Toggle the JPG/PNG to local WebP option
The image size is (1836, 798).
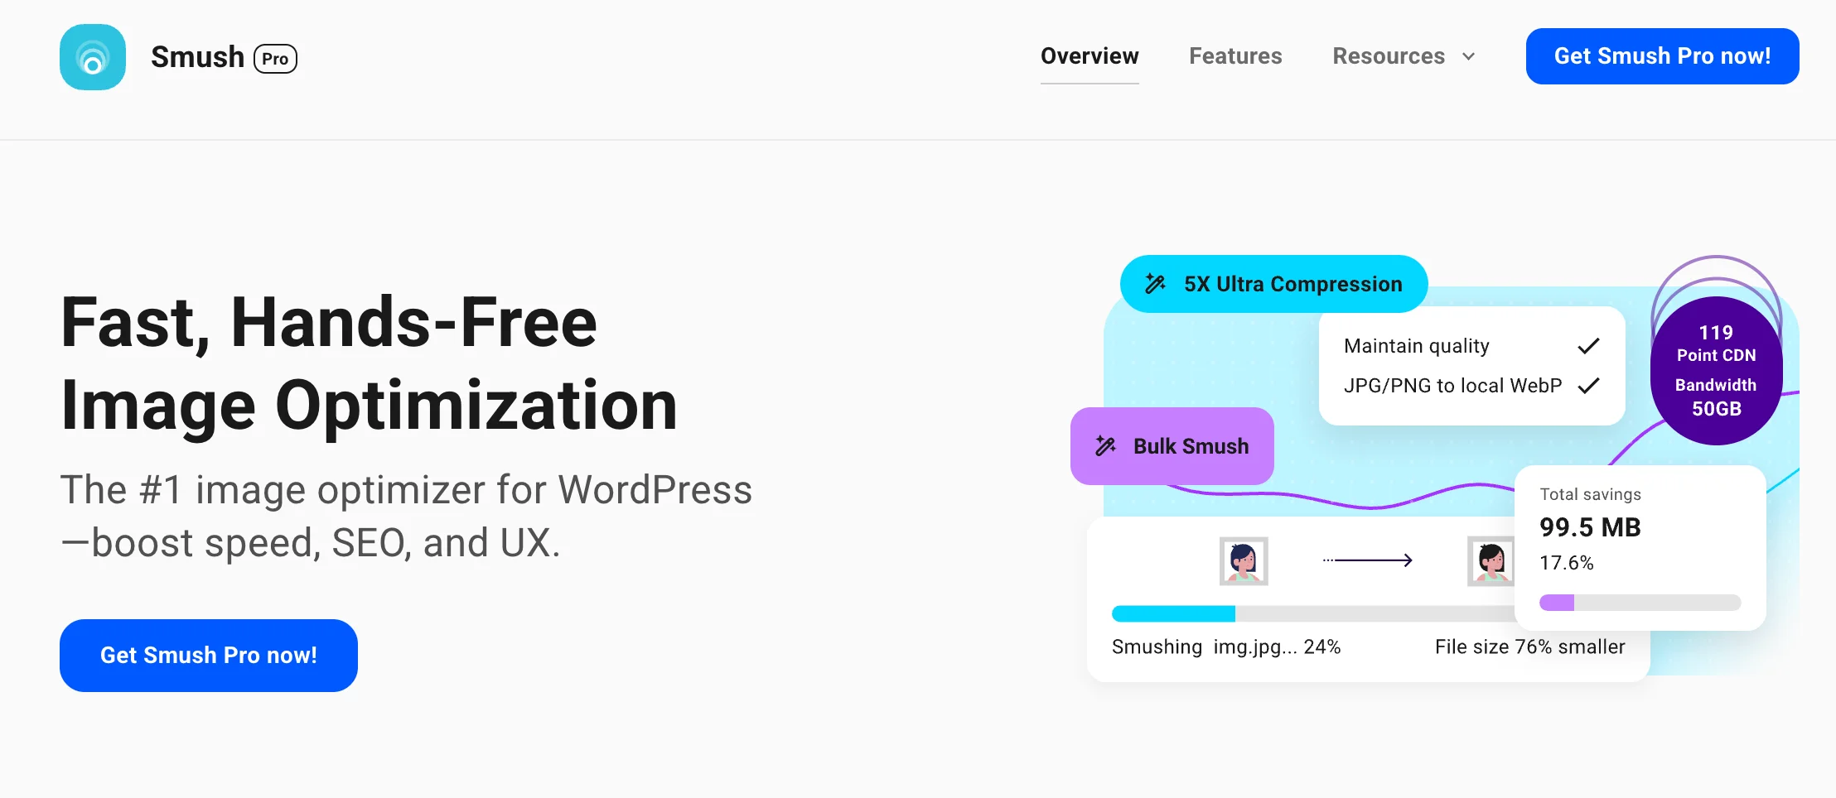[x=1453, y=385]
